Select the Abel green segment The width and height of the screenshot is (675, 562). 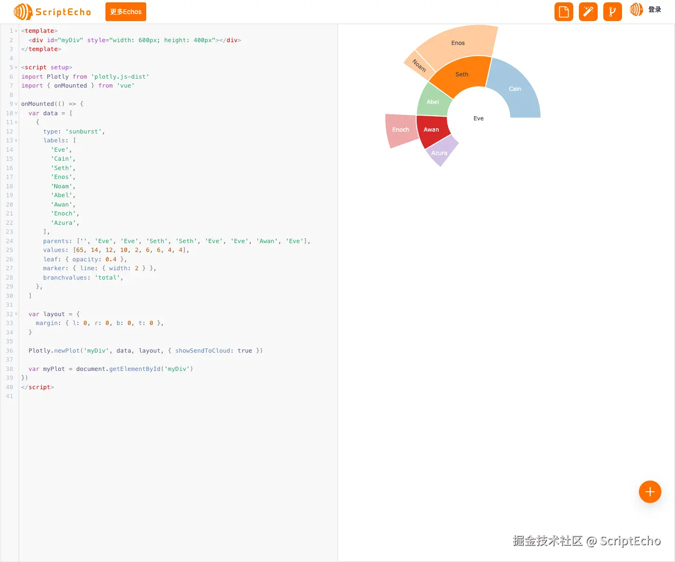click(x=433, y=102)
